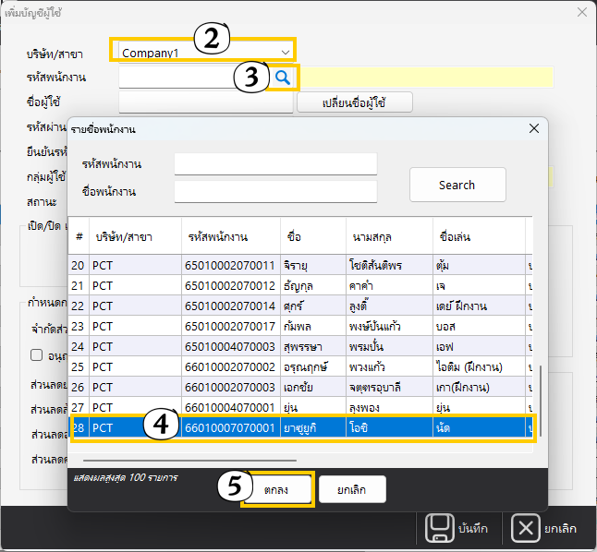Click the ชื่อพนักงาน search field in dialog
This screenshot has height=552, width=597.
pyautogui.click(x=275, y=191)
